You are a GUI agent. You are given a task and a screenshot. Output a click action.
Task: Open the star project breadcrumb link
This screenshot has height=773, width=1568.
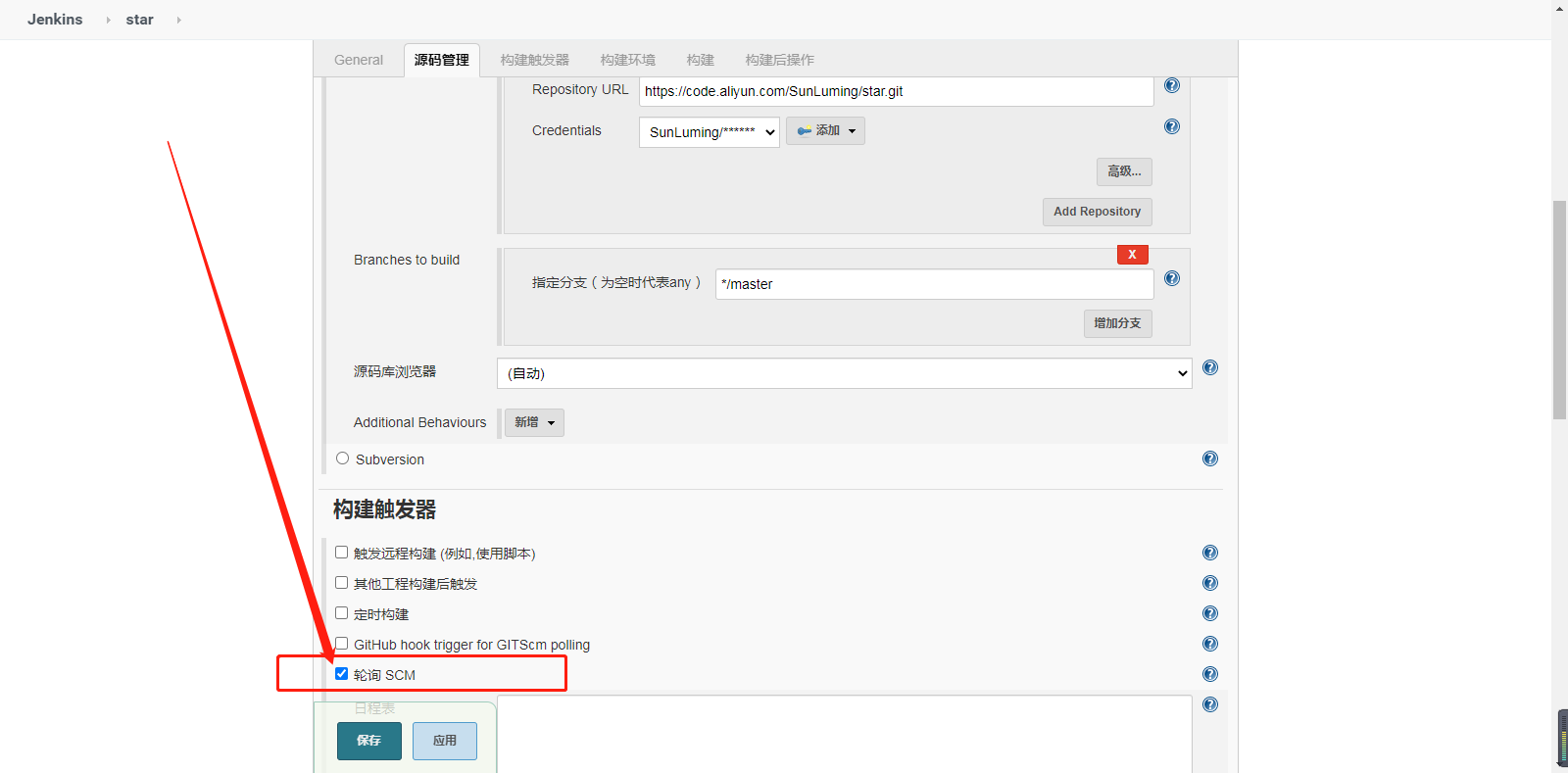coord(140,20)
